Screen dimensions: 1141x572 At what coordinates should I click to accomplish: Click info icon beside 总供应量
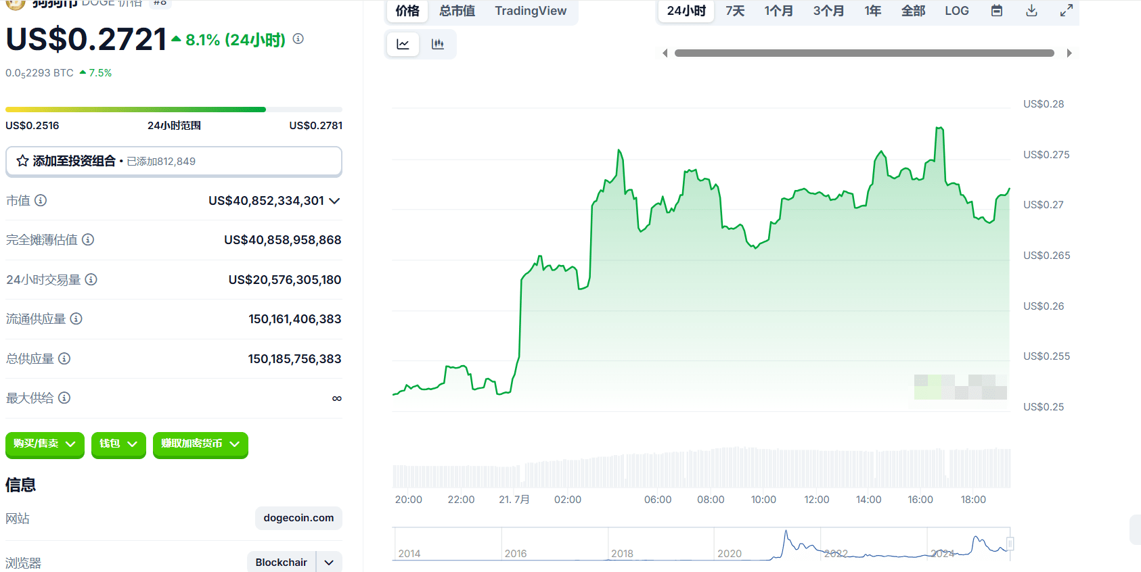coord(64,358)
